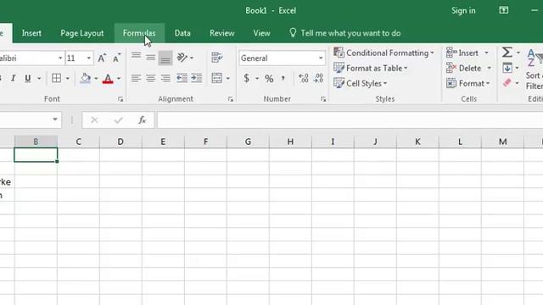Screen dimensions: 543x305
Task: Click Merge & Center icon
Action: (x=217, y=78)
